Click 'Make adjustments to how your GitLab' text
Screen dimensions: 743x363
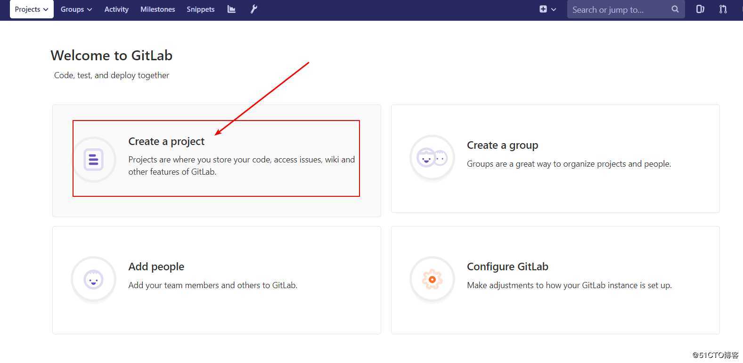click(569, 285)
